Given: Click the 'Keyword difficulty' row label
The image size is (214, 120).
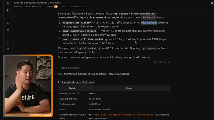Looking at the screenshot, I should (68, 99).
